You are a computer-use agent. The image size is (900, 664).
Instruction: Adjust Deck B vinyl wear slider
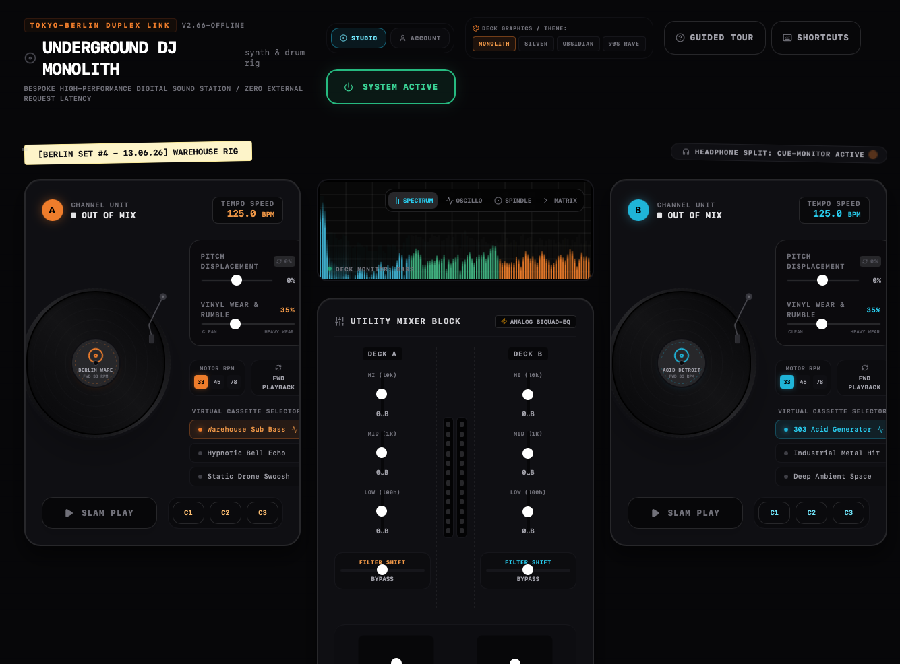click(833, 324)
